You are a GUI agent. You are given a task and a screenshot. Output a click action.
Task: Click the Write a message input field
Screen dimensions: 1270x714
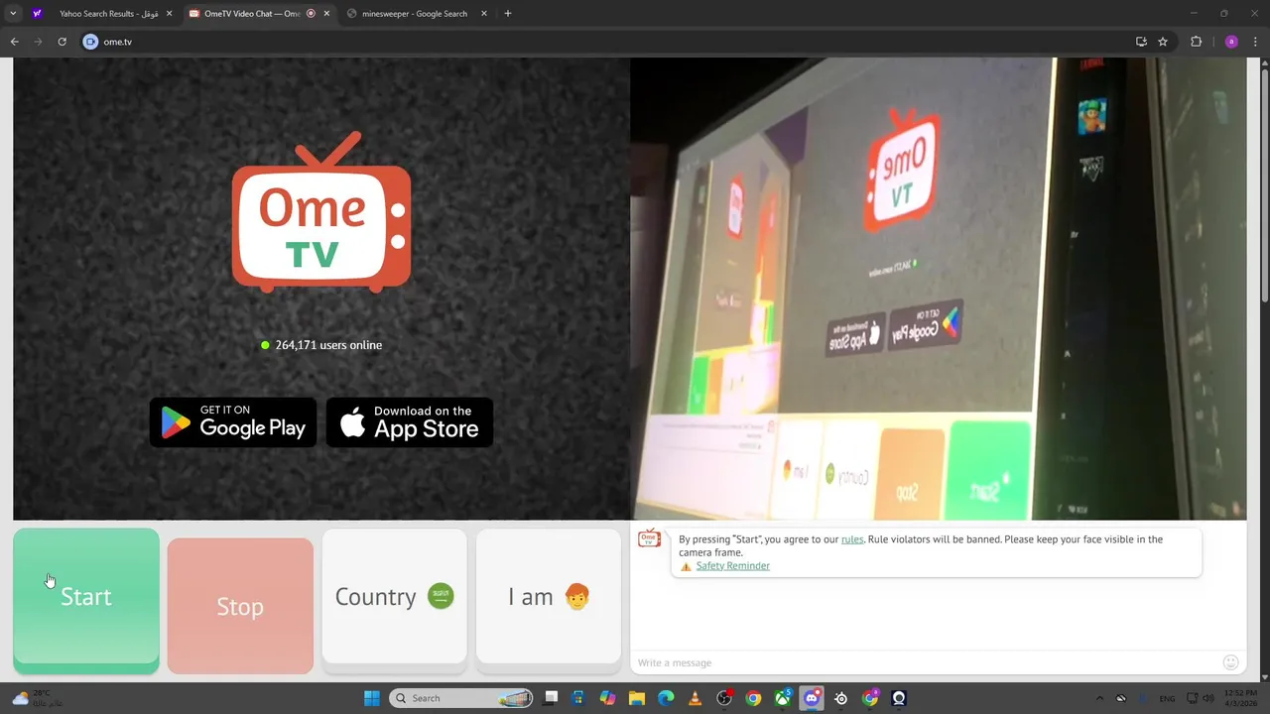click(x=923, y=662)
